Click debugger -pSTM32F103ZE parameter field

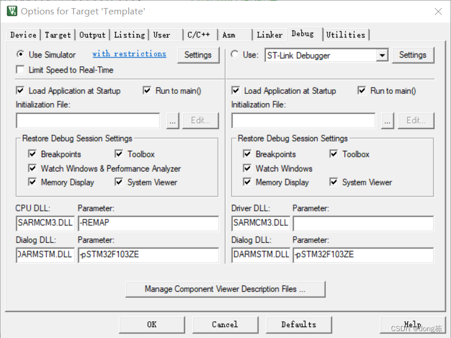[x=363, y=255]
